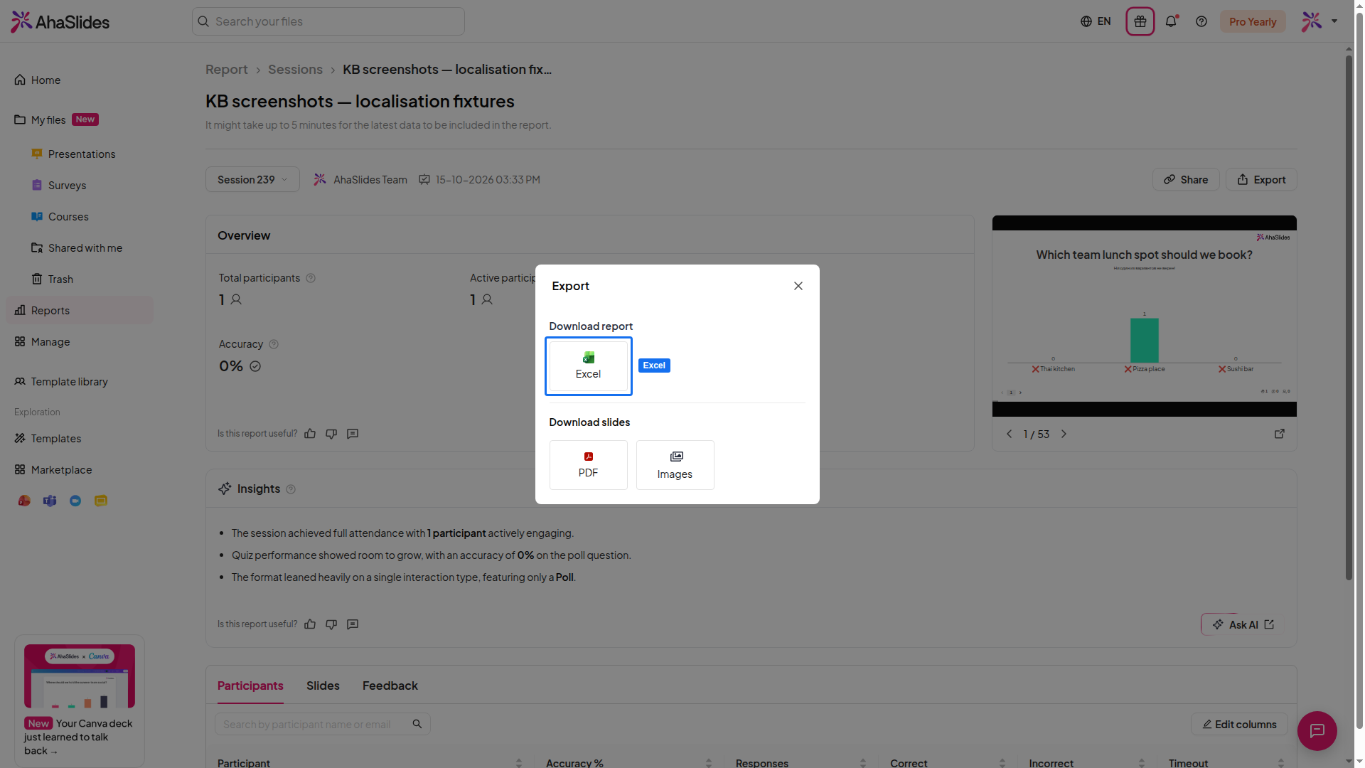Click the Export button in header
Image resolution: width=1365 pixels, height=768 pixels.
point(1260,180)
